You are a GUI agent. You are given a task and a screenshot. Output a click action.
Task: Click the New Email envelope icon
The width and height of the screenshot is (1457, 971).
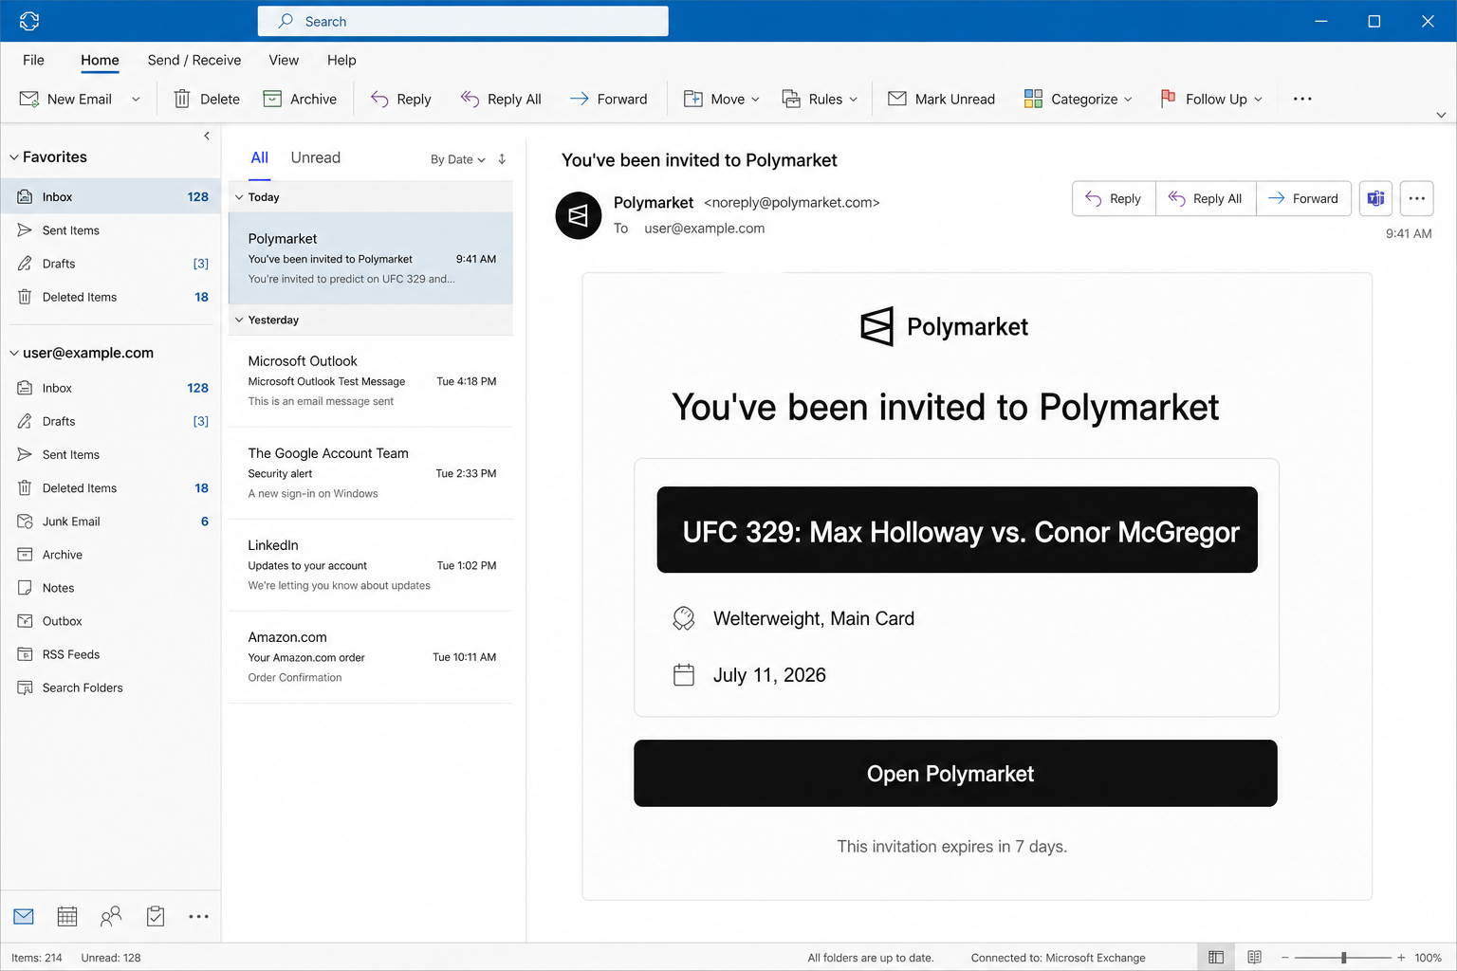click(29, 99)
